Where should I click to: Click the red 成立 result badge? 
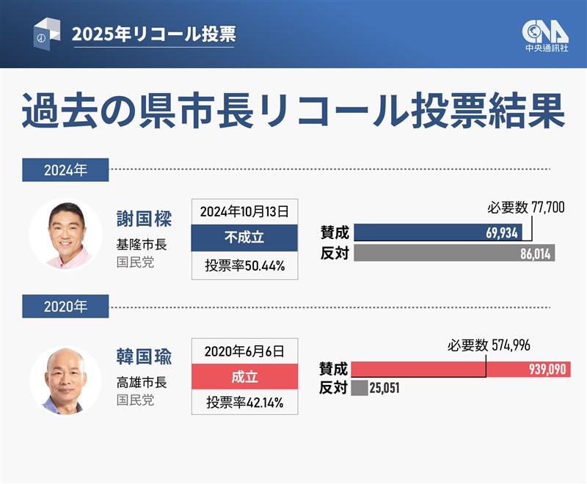[244, 377]
